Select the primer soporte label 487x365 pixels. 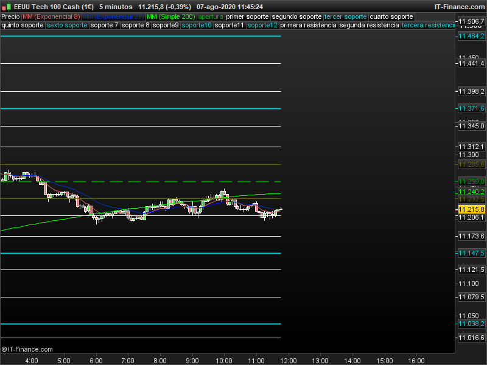click(247, 16)
